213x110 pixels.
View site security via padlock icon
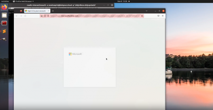[x=48, y=16]
